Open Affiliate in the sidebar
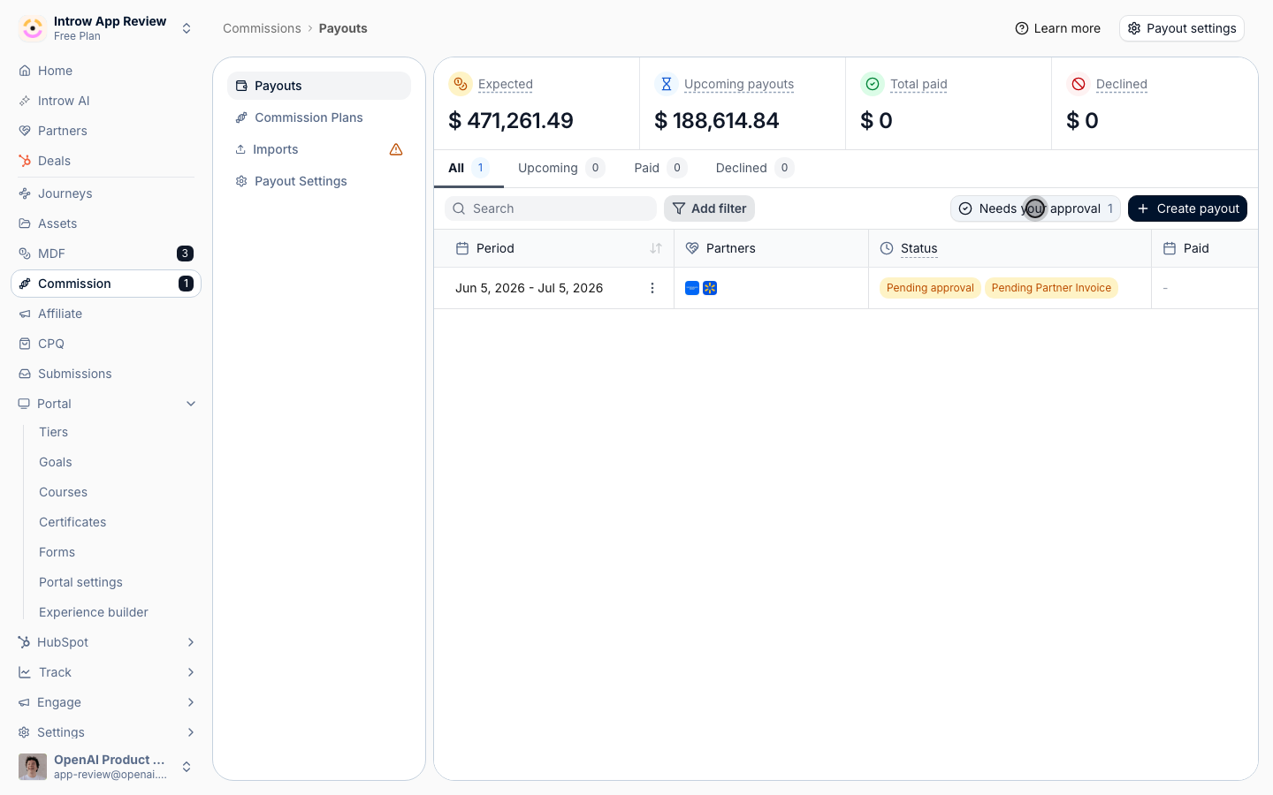This screenshot has width=1273, height=795. click(106, 314)
